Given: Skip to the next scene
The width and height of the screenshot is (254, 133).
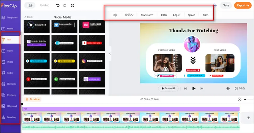Looking at the screenshot, I should point(202,89).
